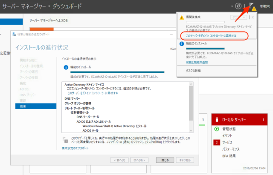Open サービス in the ローカル サーバー tile
The width and height of the screenshot is (273, 175).
(227, 142)
